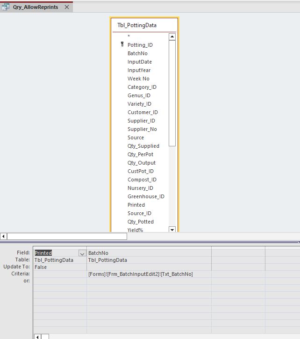
Task: Select the Supplier_No field
Action: [x=142, y=129]
